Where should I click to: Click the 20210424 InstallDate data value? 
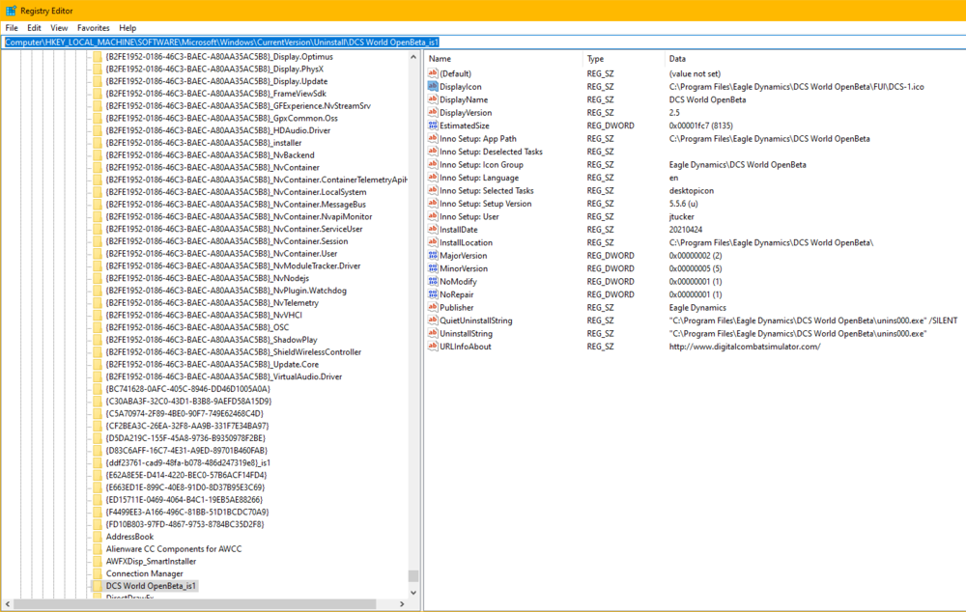[686, 229]
